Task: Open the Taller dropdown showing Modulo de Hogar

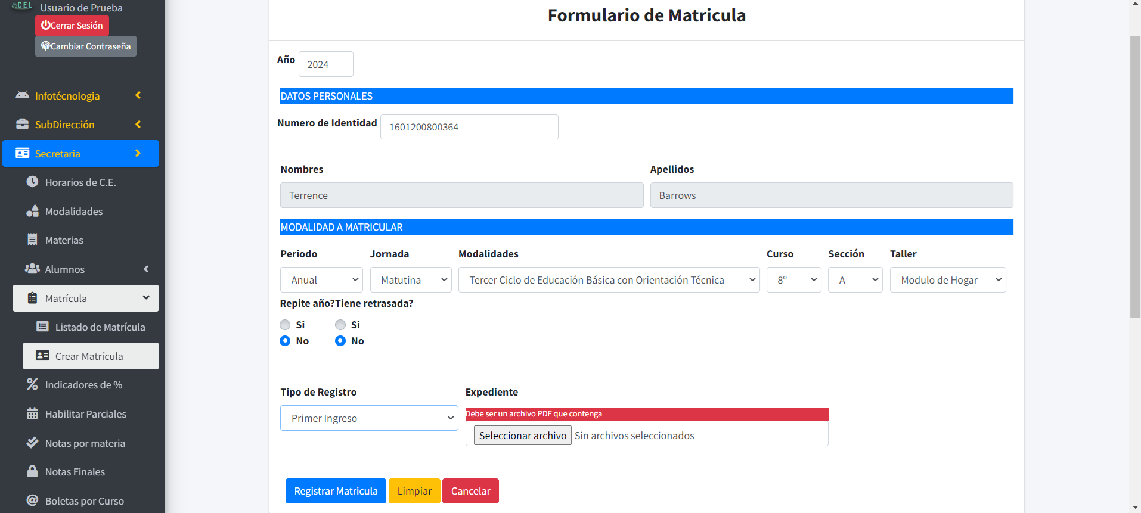Action: (948, 280)
